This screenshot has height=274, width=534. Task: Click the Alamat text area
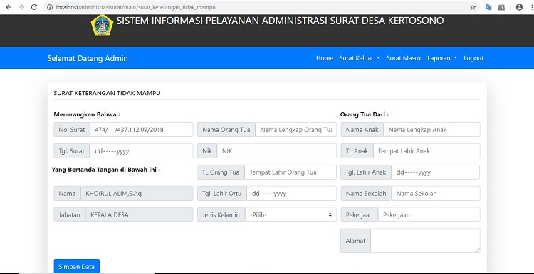point(425,241)
